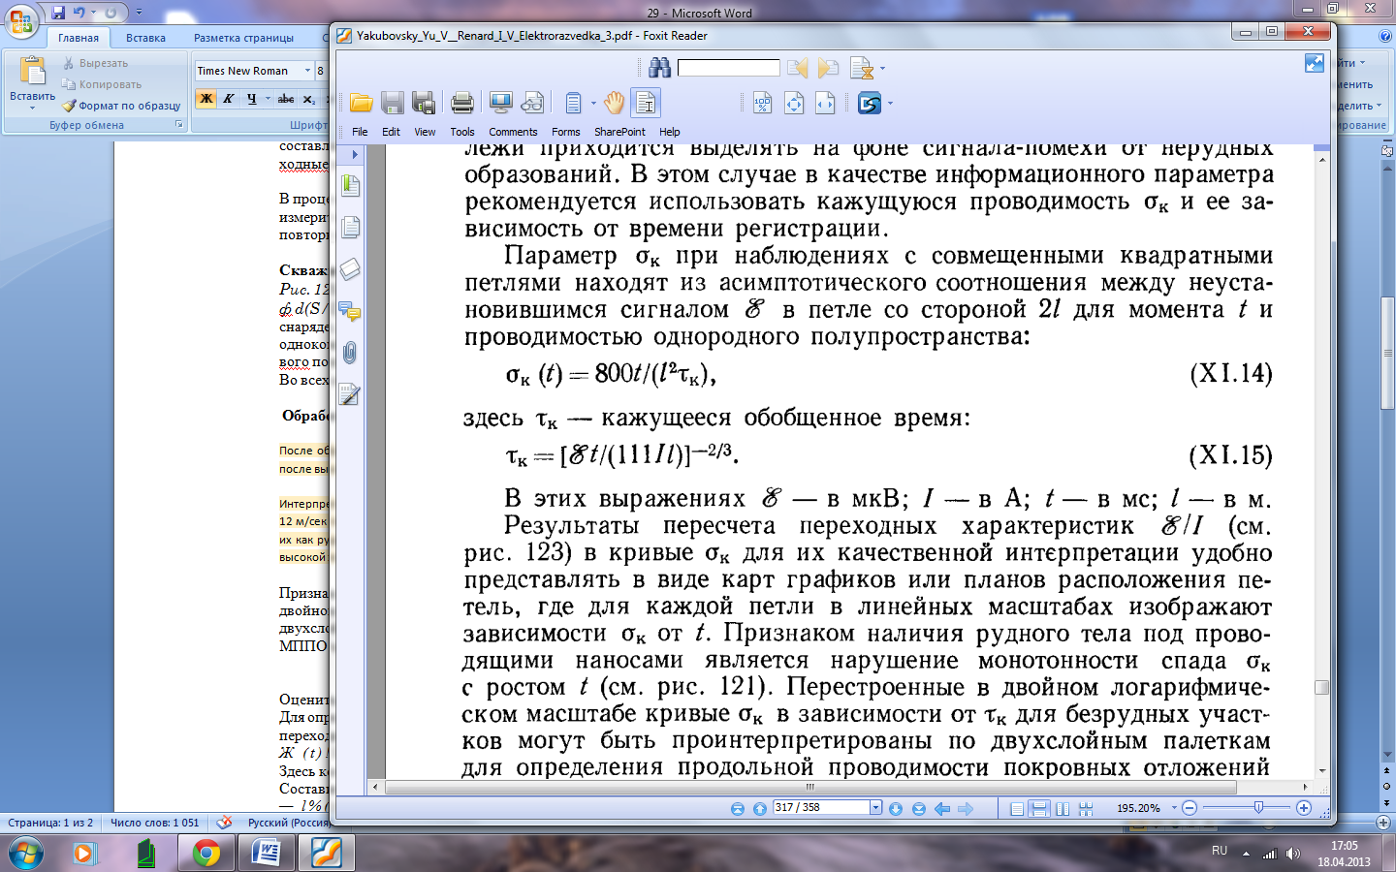This screenshot has height=872, width=1396.
Task: Toggle strikethrough formatting in Word
Action: click(286, 99)
